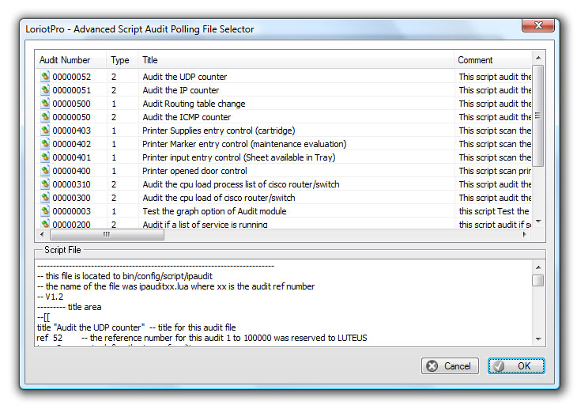
Task: Click the Script File scrollbar thumb
Action: (x=538, y=280)
